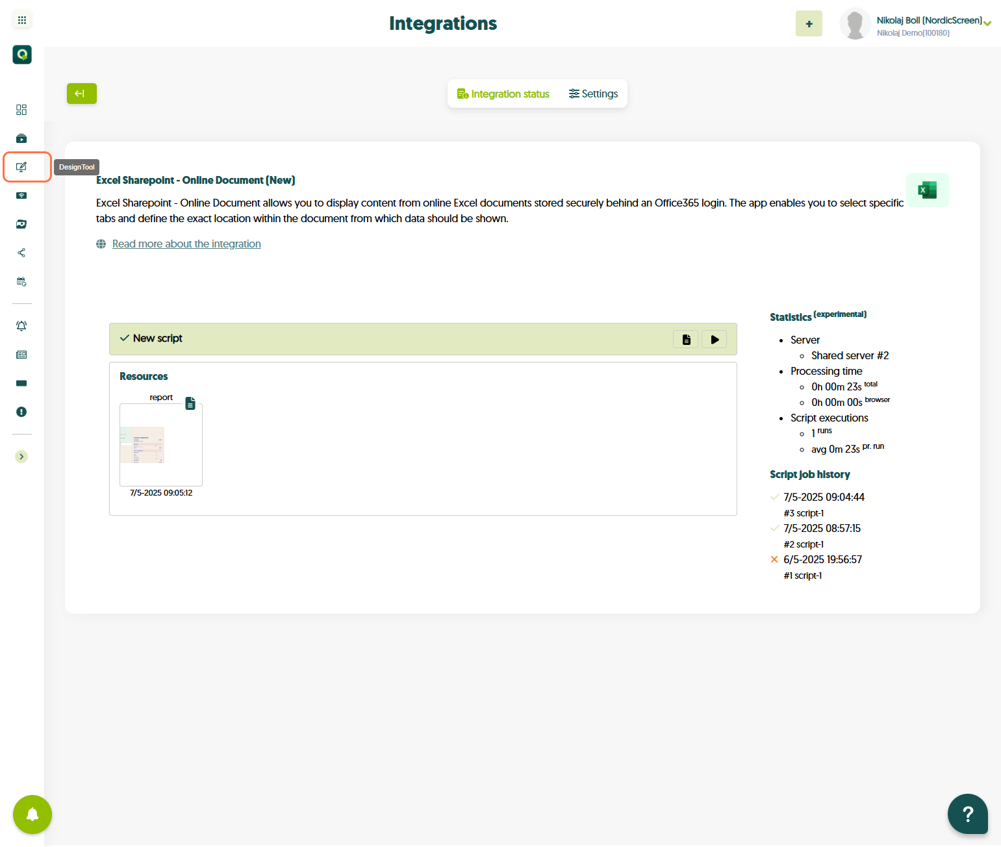Open the share integrations sidebar icon

pos(21,253)
